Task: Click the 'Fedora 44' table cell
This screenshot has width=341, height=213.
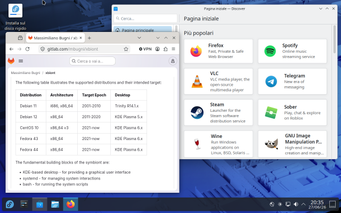Action: 31,150
